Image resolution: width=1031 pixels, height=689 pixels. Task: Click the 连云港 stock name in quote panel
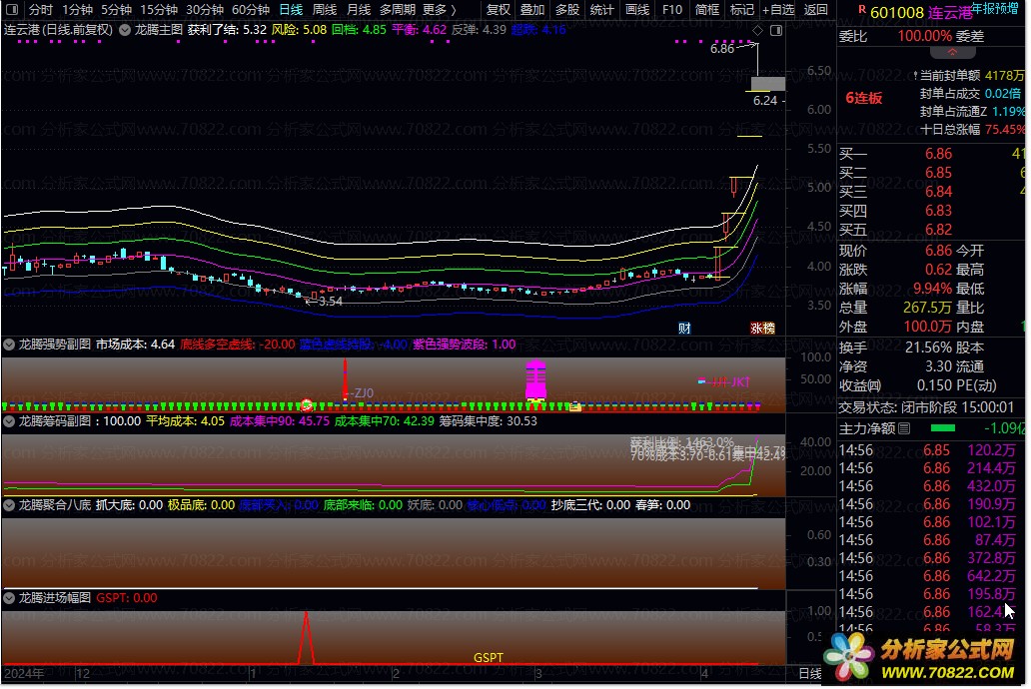point(949,13)
